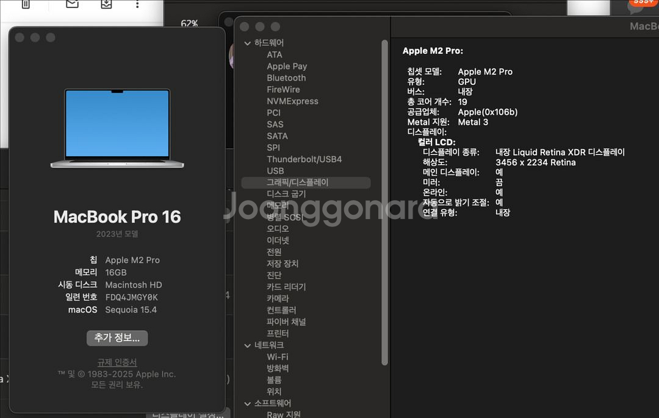The height and width of the screenshot is (418, 659).
Task: Click the zoom button of About This Mac window
Action: (51, 37)
